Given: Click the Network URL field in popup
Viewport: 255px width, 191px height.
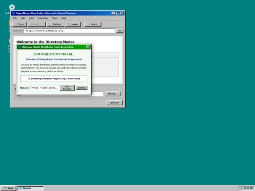Looking at the screenshot, I should [x=44, y=88].
